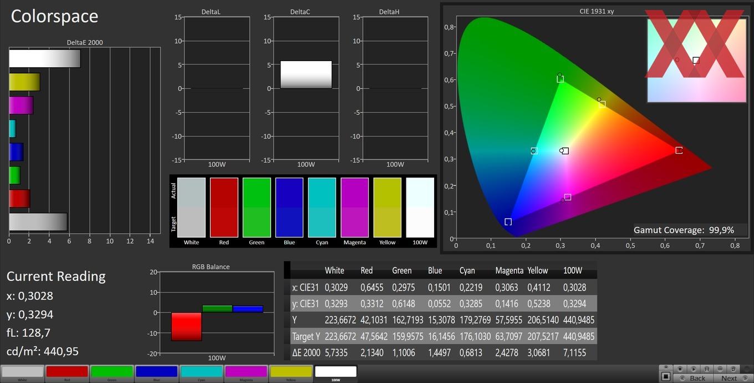Click the Yellow ΔE value 3,0681
This screenshot has width=754, height=383.
tap(539, 352)
